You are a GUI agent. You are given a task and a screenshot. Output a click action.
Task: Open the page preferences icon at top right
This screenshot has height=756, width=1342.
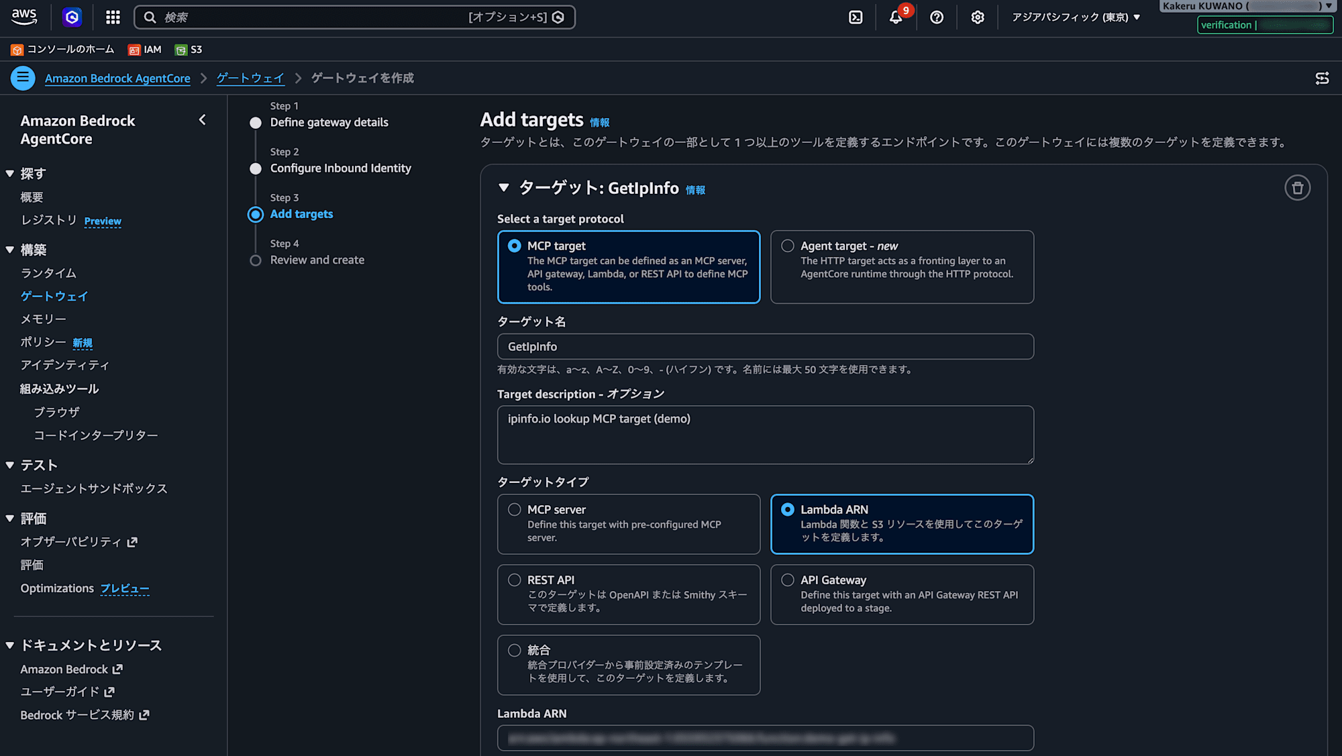1322,78
